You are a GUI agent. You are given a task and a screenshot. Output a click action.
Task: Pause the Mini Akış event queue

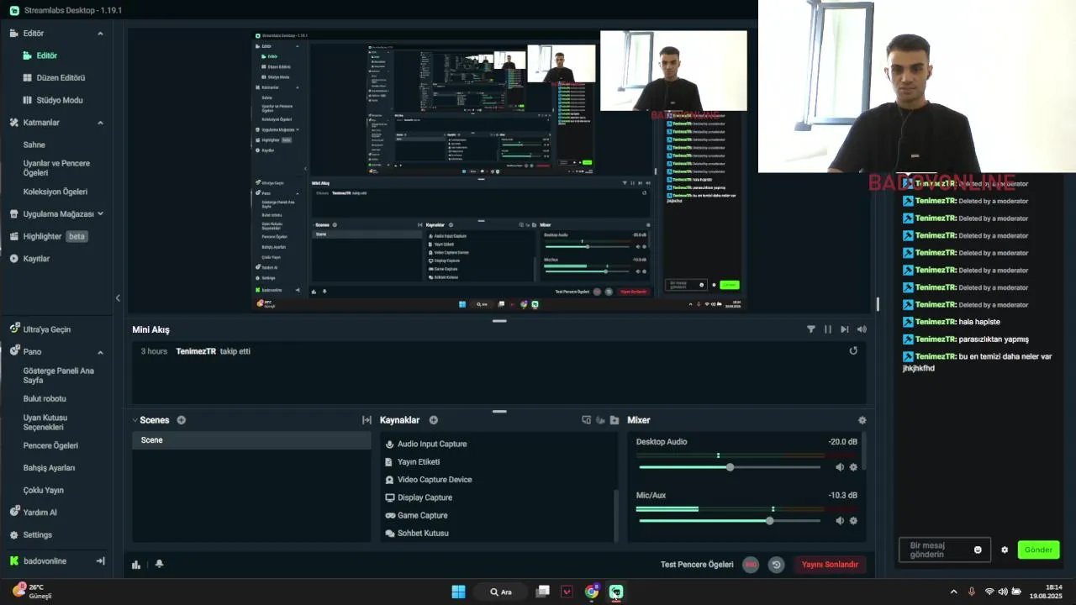(x=828, y=329)
